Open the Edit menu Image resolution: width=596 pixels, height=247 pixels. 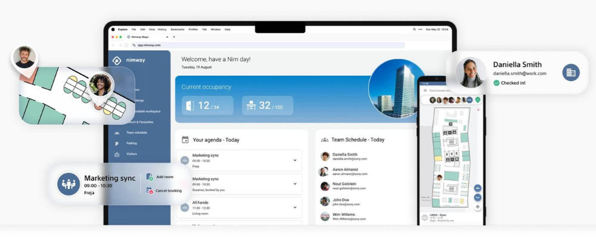142,29
